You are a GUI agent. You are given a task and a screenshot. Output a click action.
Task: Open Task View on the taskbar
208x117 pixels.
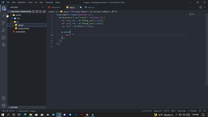pos(19,115)
